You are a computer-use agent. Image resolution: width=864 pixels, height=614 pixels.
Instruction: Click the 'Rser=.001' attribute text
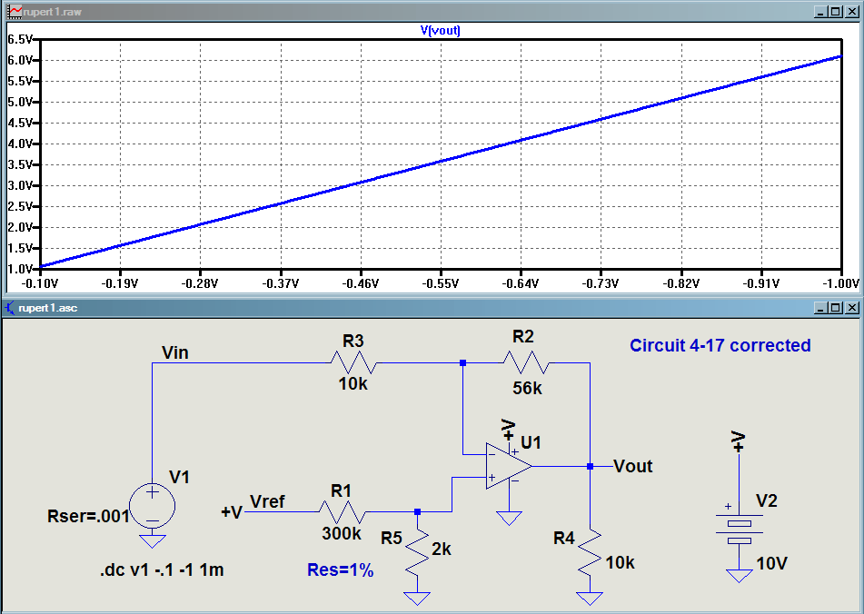[88, 516]
